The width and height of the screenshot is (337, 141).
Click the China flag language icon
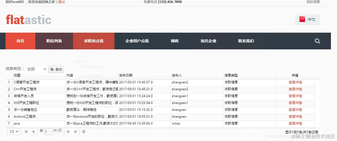302,19
